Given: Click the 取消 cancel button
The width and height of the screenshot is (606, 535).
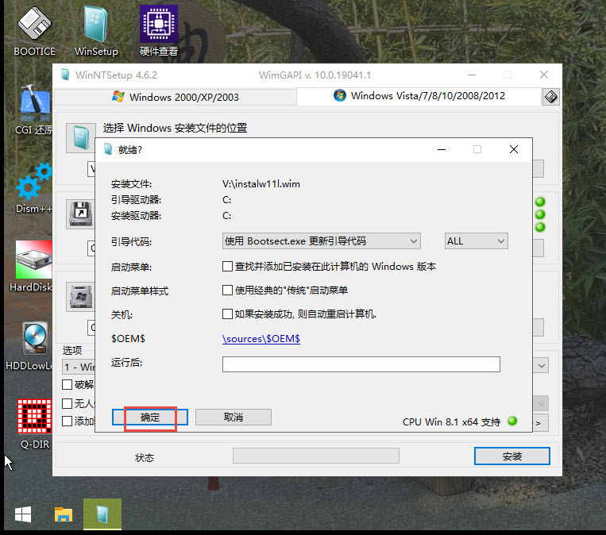Looking at the screenshot, I should tap(234, 418).
